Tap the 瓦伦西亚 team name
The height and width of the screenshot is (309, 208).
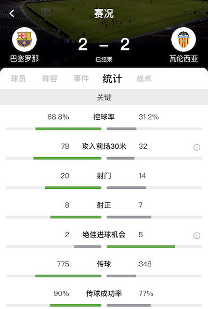pyautogui.click(x=184, y=59)
